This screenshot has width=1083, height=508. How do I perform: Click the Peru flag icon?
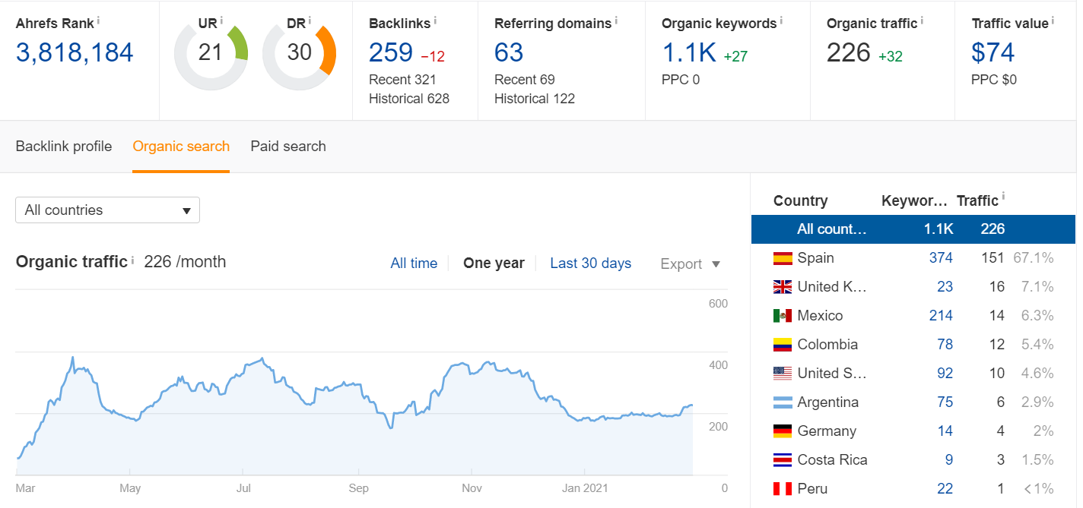click(782, 489)
